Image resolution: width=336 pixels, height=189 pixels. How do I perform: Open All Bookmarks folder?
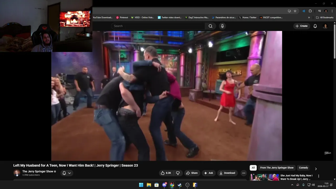tap(325, 18)
